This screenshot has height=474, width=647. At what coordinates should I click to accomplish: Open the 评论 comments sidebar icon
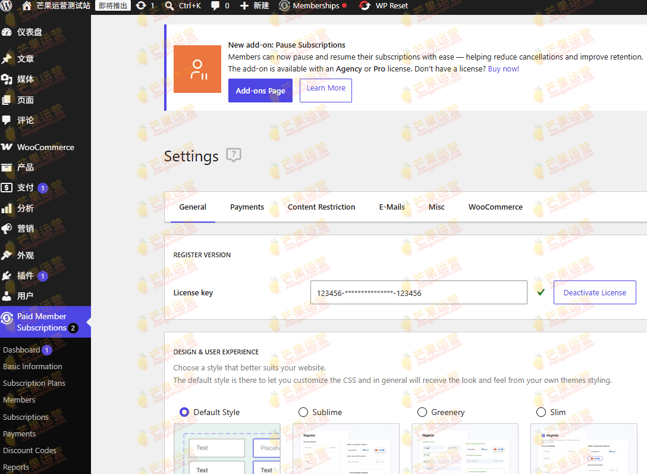pos(6,120)
